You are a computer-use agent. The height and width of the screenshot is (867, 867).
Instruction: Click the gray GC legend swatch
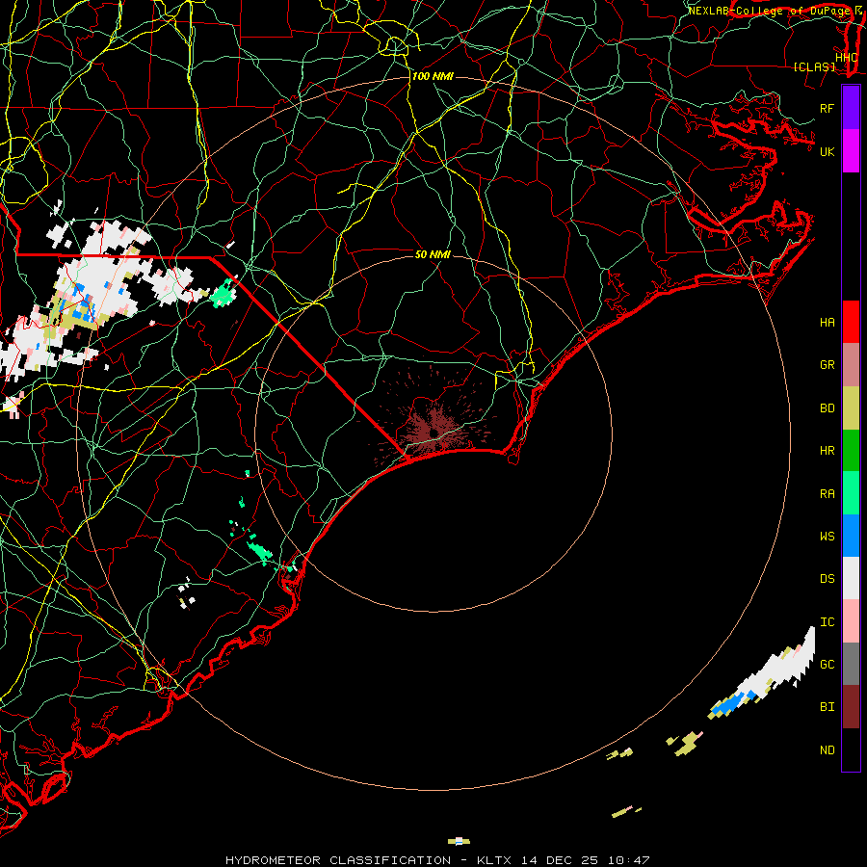pyautogui.click(x=851, y=664)
